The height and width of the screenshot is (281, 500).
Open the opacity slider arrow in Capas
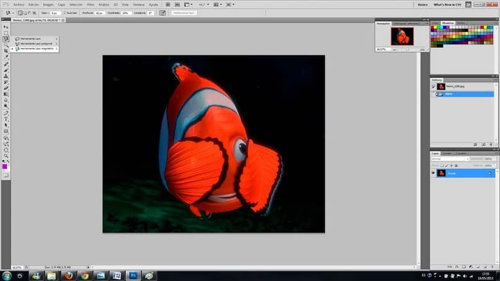494,159
